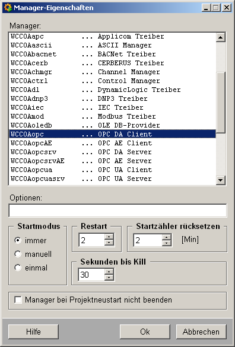Click the manager list scroll-down arrow
This screenshot has width=235, height=347.
click(220, 180)
